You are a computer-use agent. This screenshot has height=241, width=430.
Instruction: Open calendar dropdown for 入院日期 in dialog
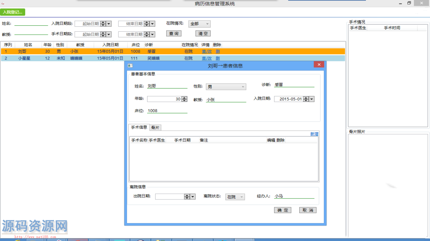(x=312, y=99)
